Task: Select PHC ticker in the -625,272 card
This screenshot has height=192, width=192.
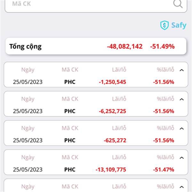Action: click(70, 140)
